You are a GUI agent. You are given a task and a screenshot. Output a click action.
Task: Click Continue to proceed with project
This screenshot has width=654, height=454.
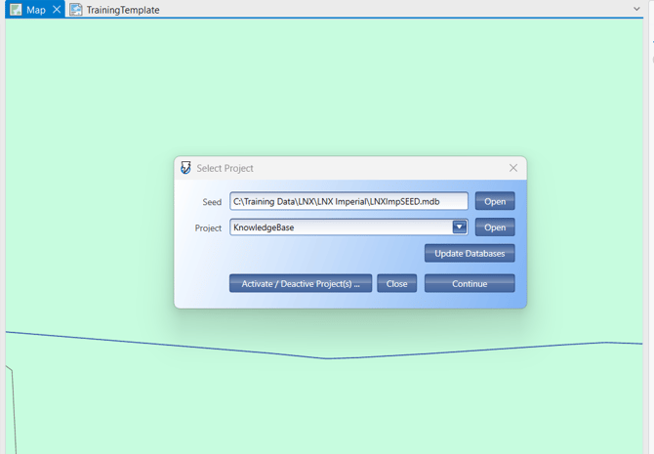coord(470,284)
